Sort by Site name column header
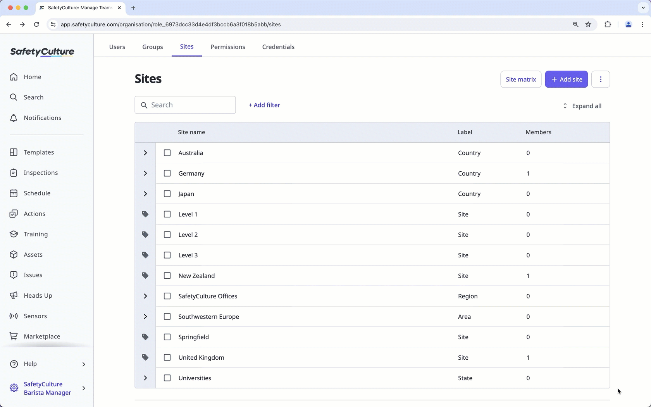Screen dimensions: 651x407 pos(191,132)
